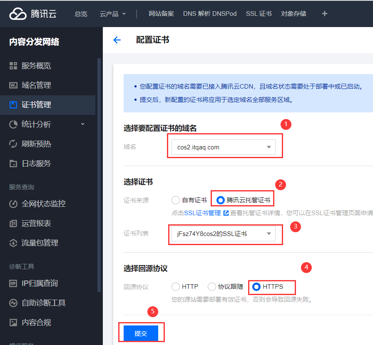Go to 运营报表 in the sidebar

(47, 223)
